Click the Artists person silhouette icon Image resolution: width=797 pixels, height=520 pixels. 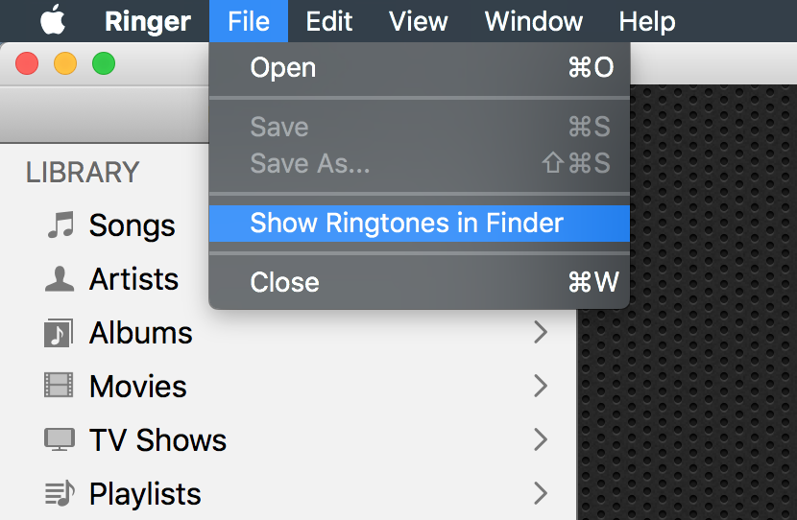[x=60, y=279]
